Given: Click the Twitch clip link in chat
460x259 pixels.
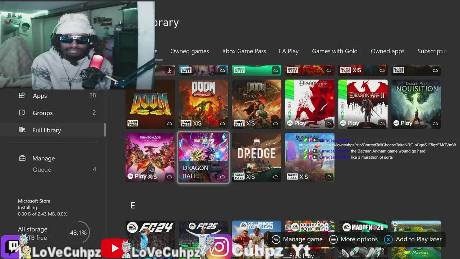Looking at the screenshot, I should (377, 145).
